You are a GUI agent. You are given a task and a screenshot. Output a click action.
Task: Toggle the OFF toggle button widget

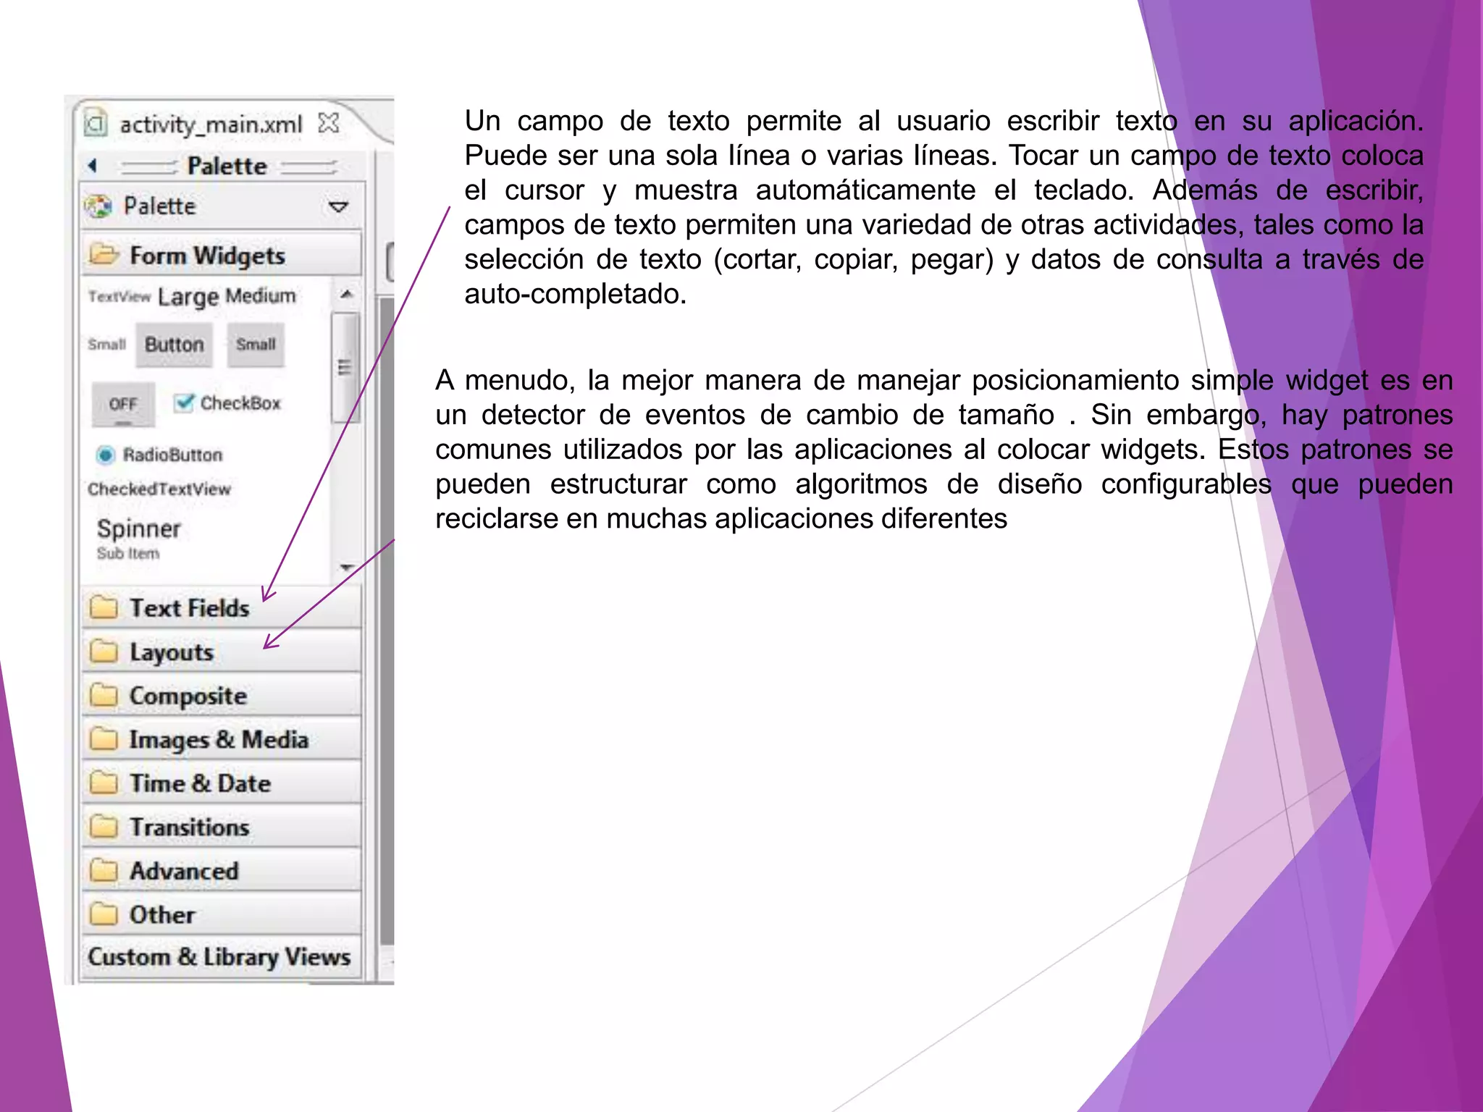[x=123, y=404]
